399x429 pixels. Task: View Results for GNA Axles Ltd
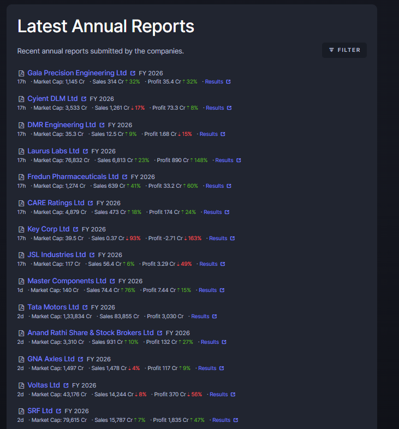[211, 369]
